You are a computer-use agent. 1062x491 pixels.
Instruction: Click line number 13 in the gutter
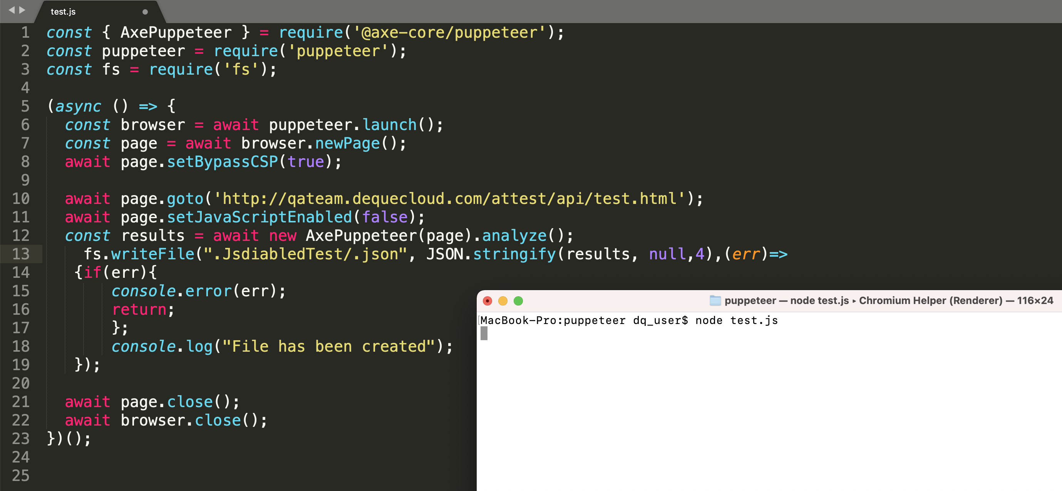click(21, 254)
